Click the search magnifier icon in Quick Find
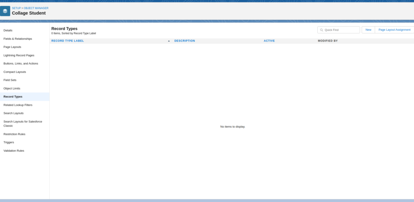 (x=322, y=30)
